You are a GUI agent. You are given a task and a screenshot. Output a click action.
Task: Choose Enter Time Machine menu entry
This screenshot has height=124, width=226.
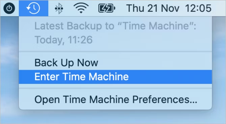[115, 77]
